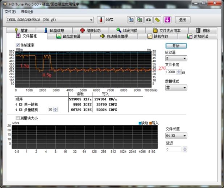The image size is (224, 188).
Task: Click the orange 写入 legend swatch
Action: tap(150, 123)
